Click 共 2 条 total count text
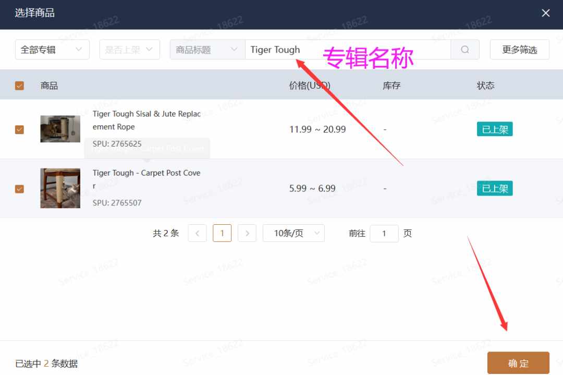The width and height of the screenshot is (563, 375). (166, 233)
